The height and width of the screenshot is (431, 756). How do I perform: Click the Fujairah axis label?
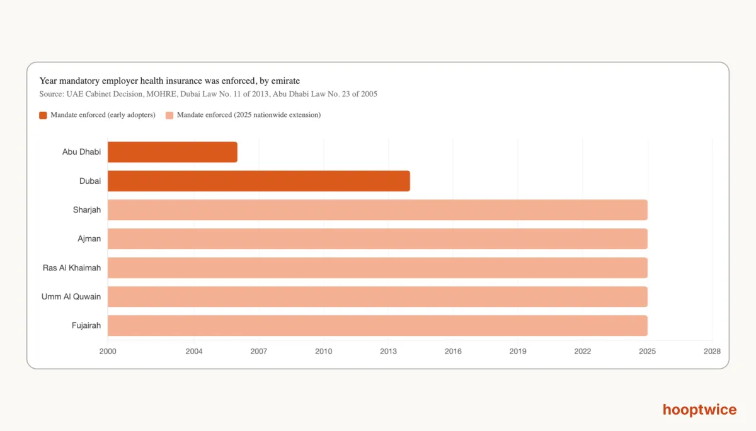pos(86,326)
